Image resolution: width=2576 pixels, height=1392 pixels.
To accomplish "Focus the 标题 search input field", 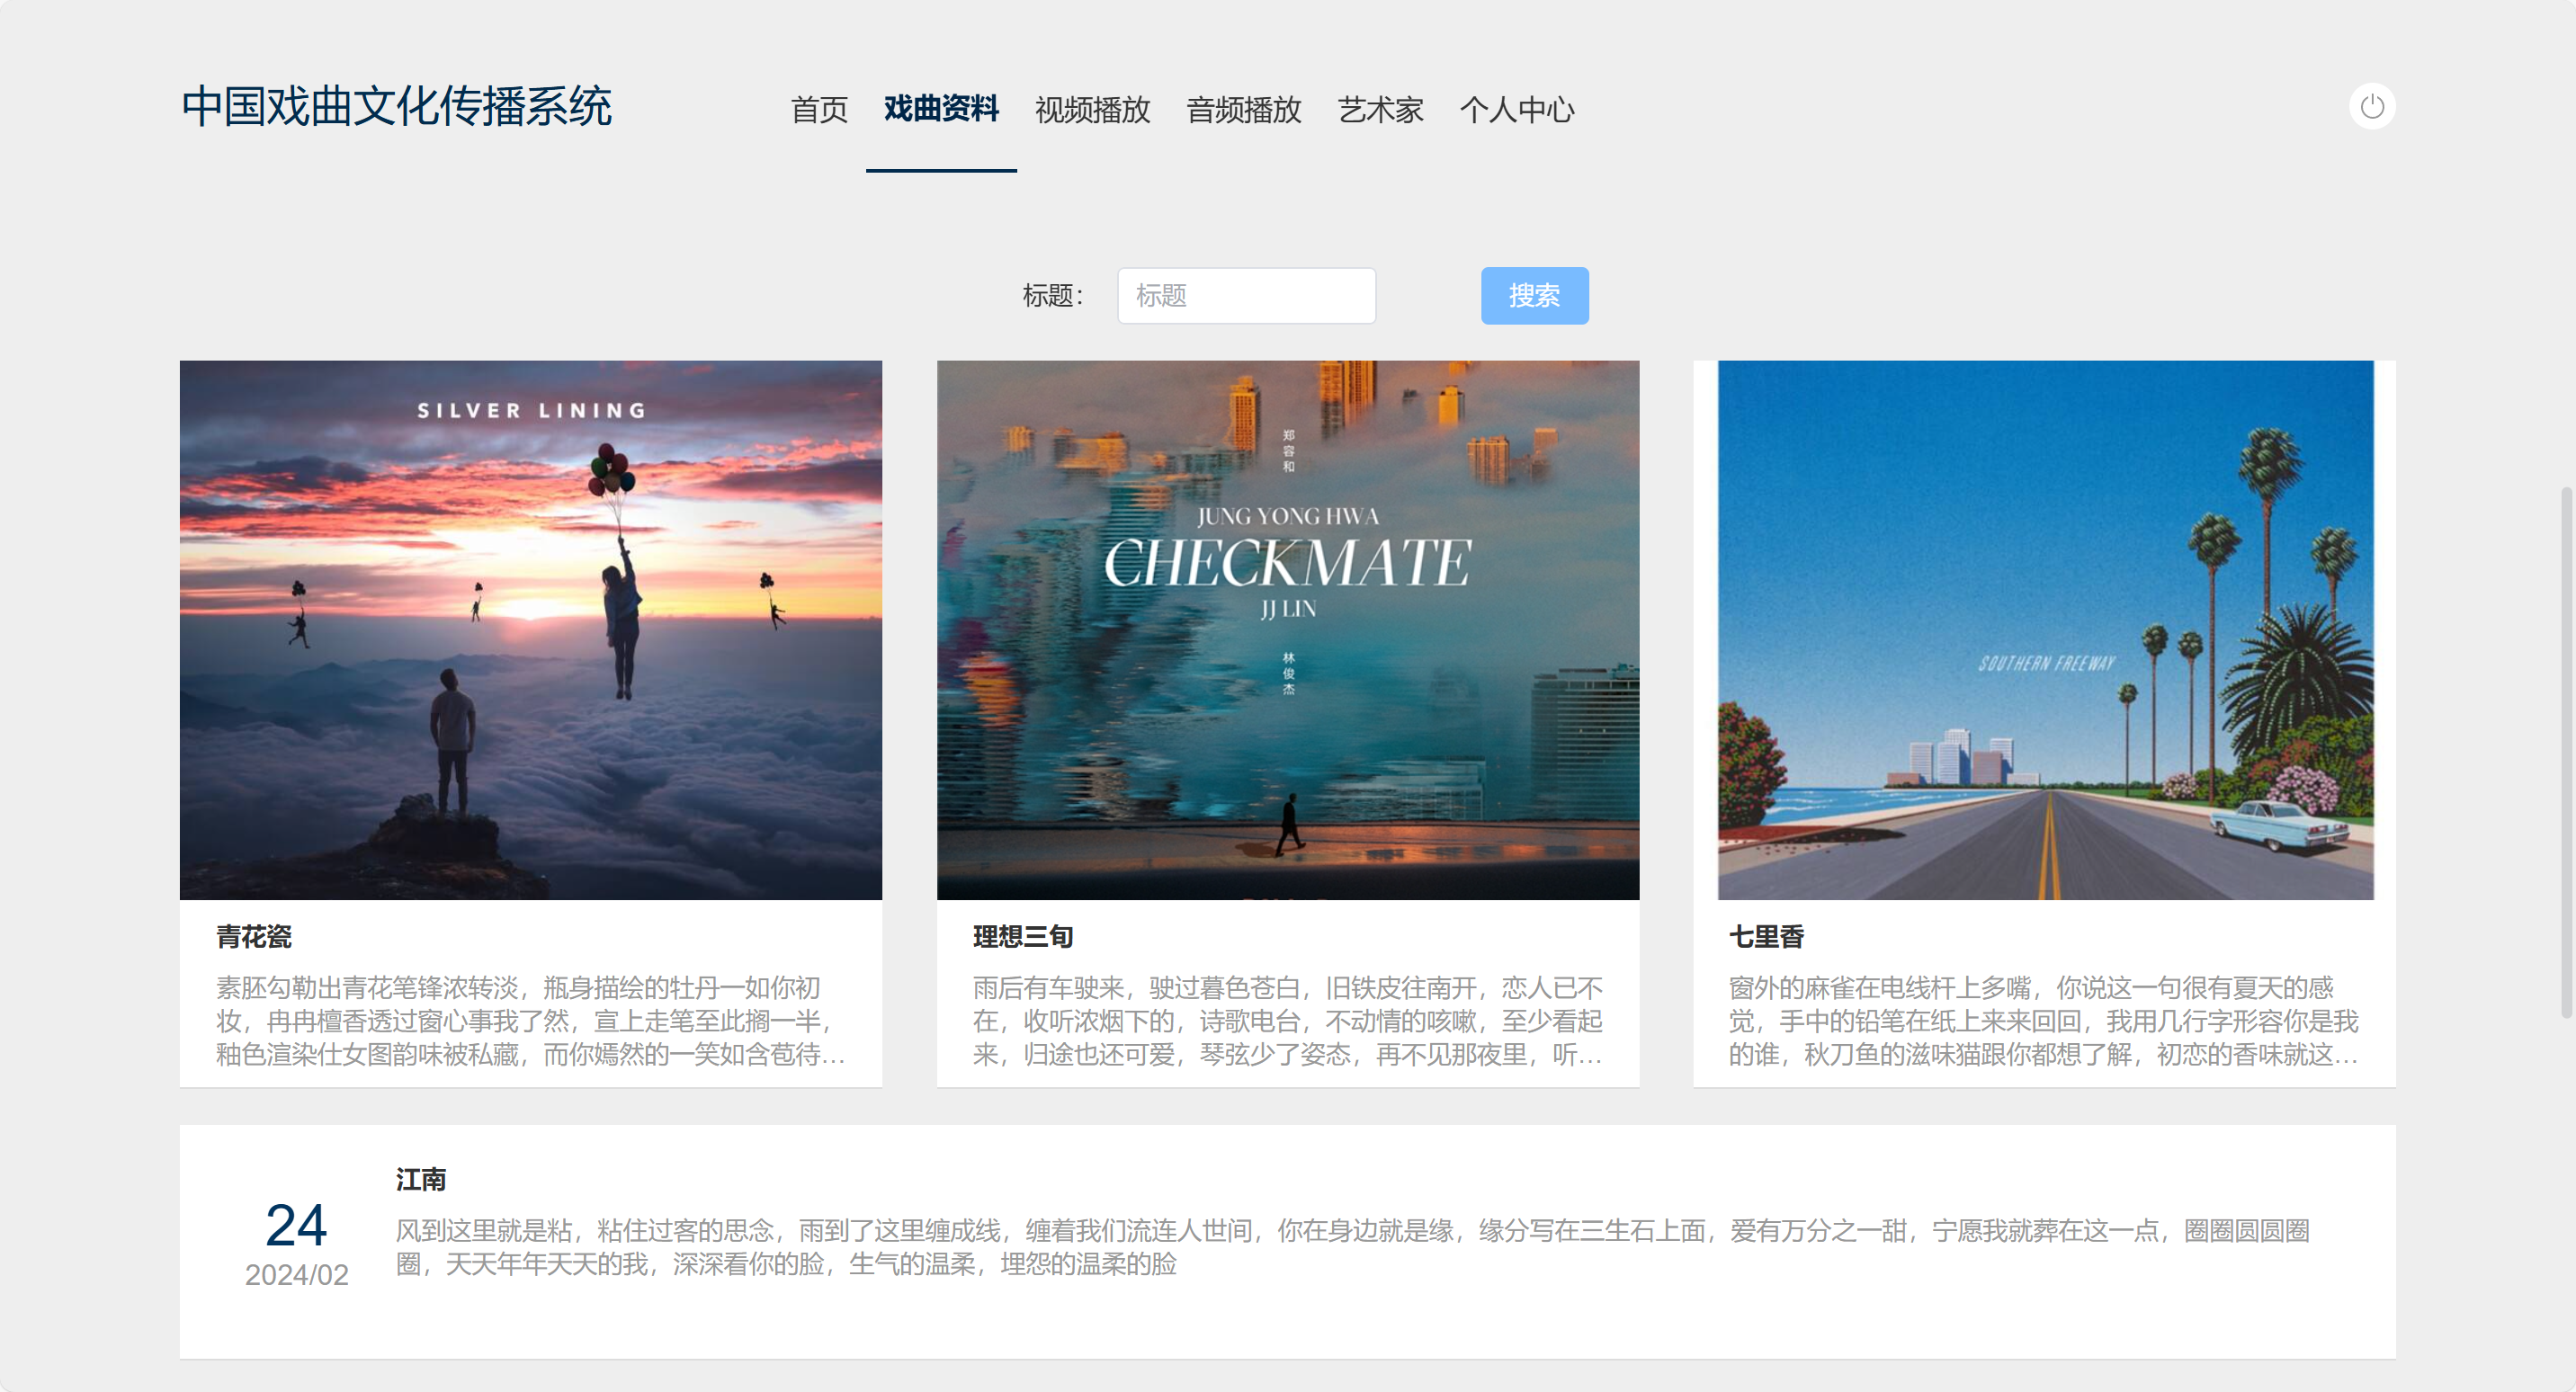I will point(1245,296).
